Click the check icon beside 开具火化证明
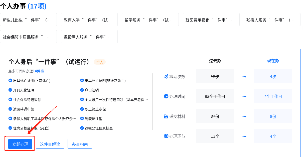Screen dimensions: 303x160 pos(10,90)
